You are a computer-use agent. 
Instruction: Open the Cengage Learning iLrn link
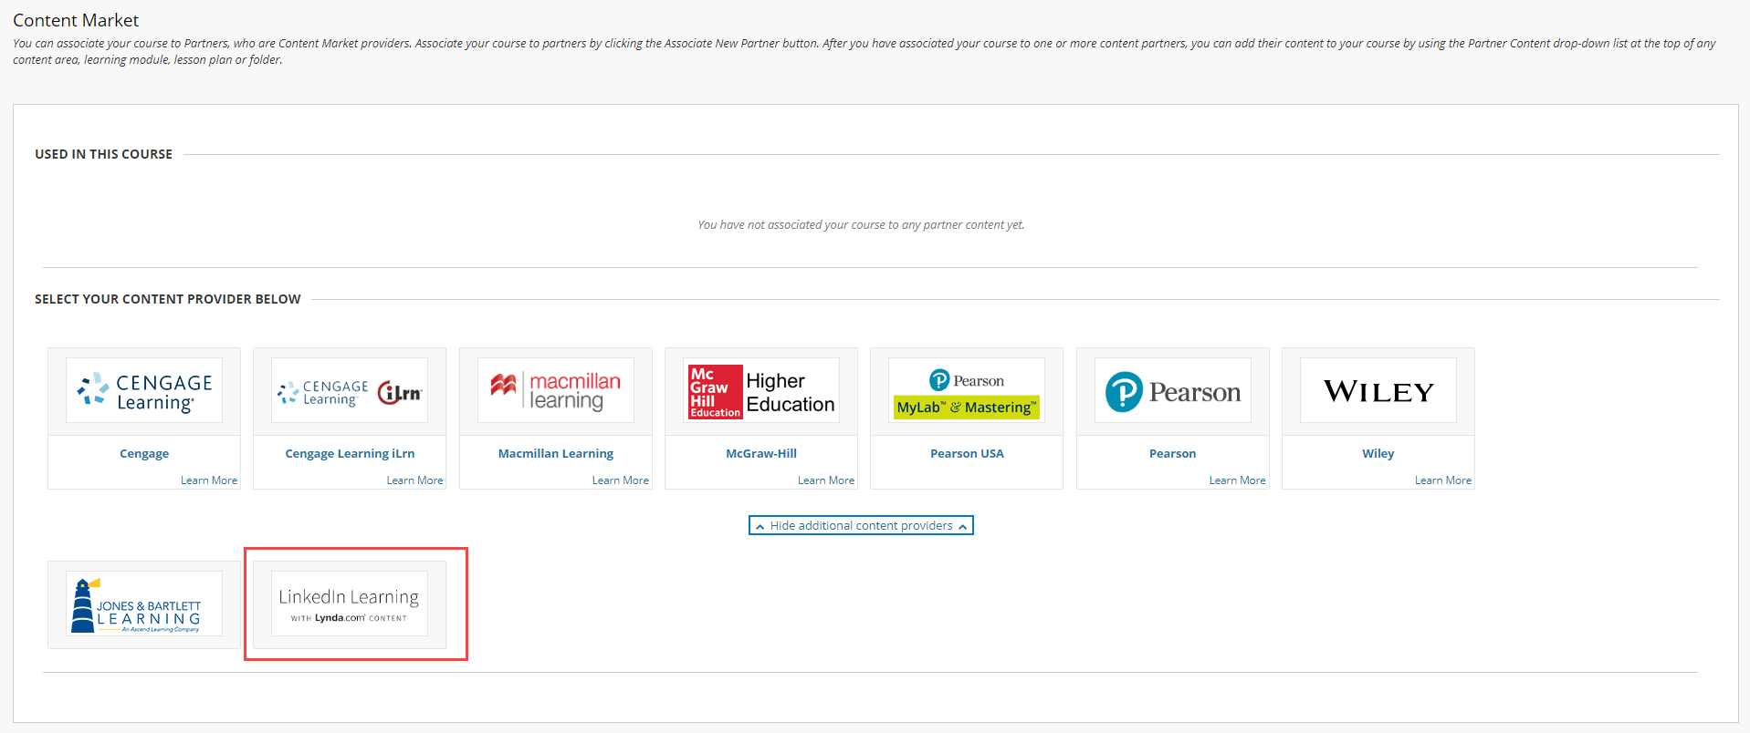click(x=350, y=453)
